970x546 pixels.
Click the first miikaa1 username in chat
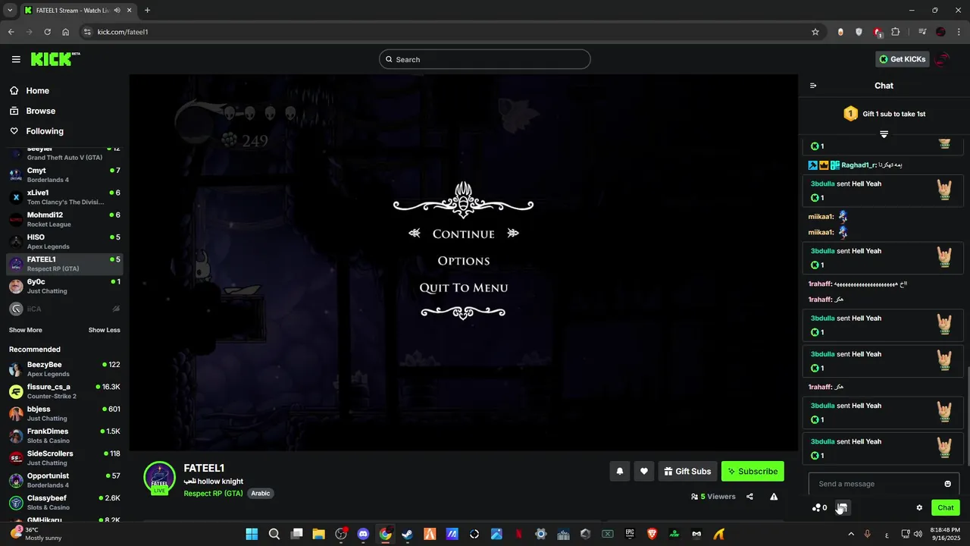pos(821,217)
